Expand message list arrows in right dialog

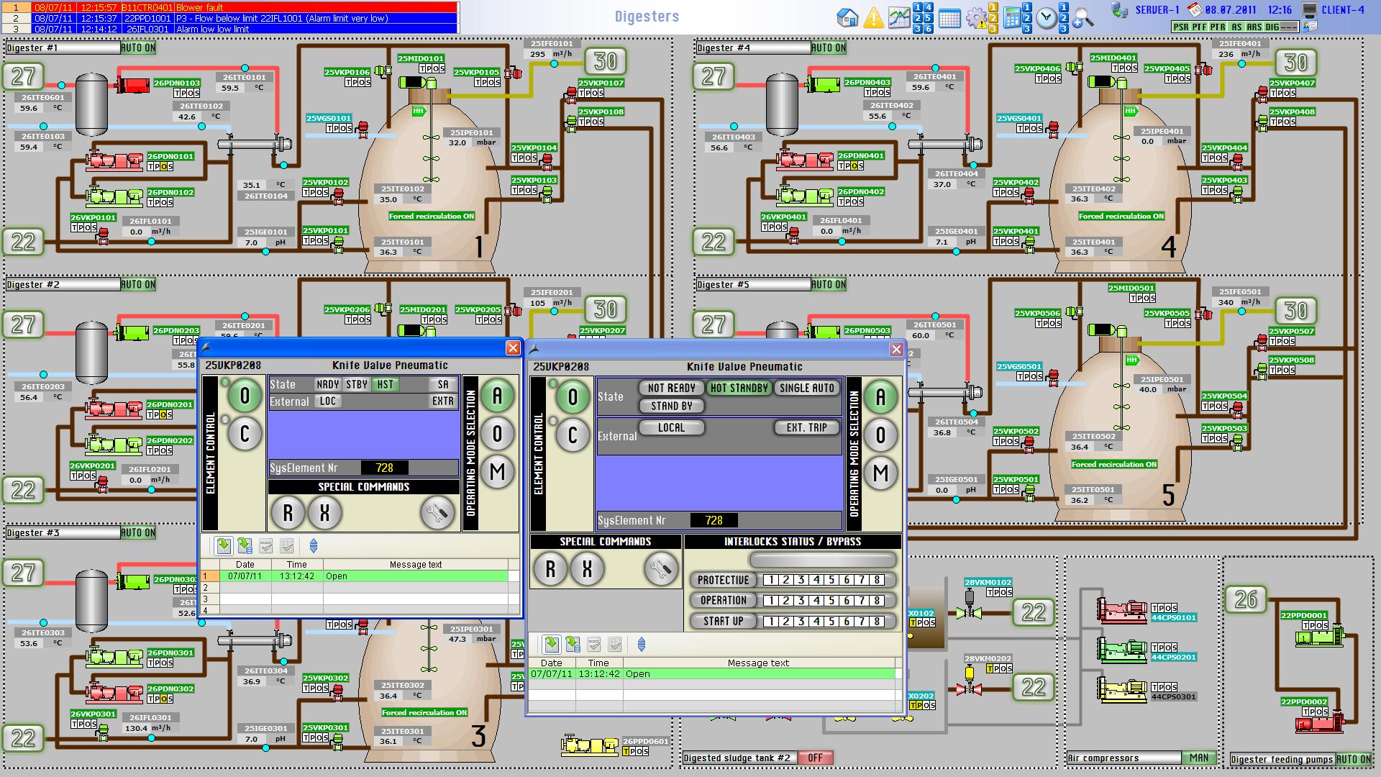tap(642, 645)
